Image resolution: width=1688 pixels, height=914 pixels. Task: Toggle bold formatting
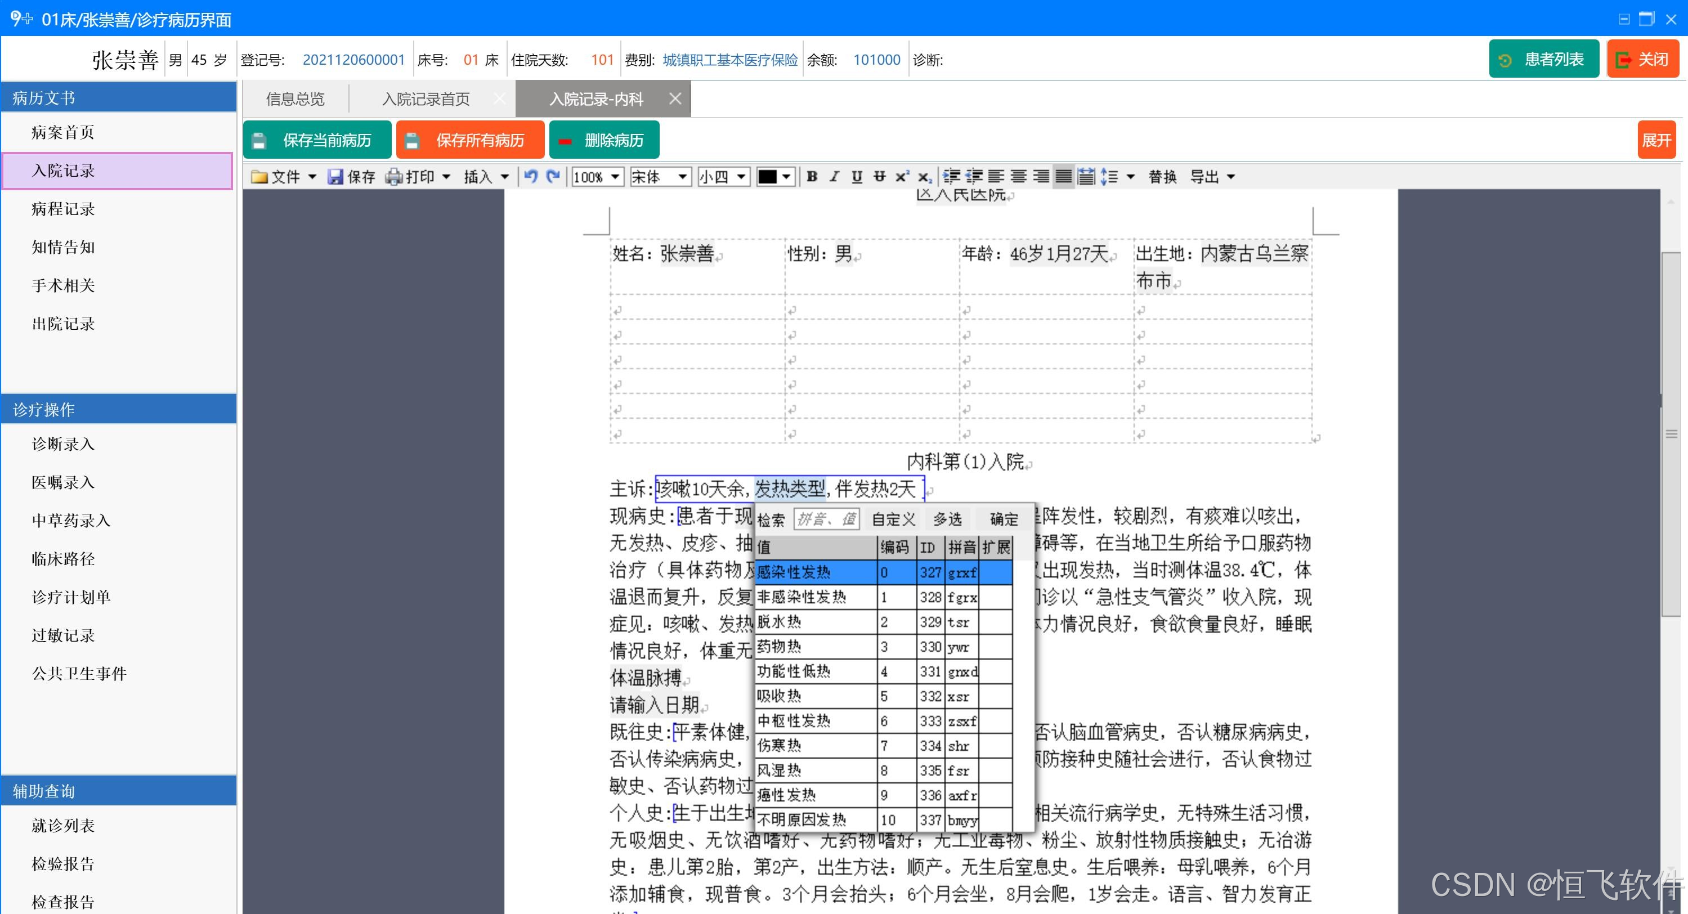coord(812,176)
